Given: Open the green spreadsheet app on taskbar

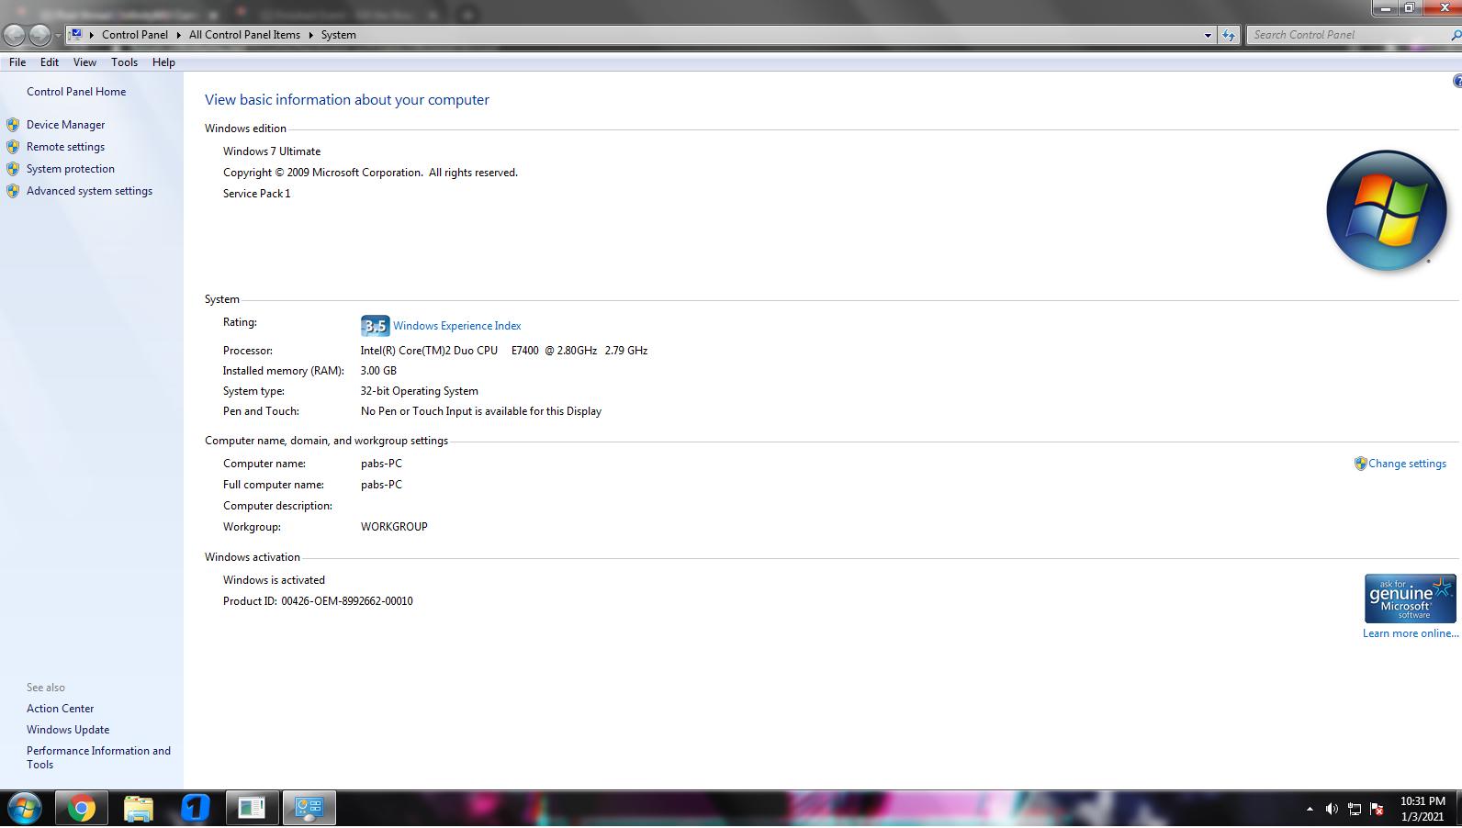Looking at the screenshot, I should [x=252, y=809].
